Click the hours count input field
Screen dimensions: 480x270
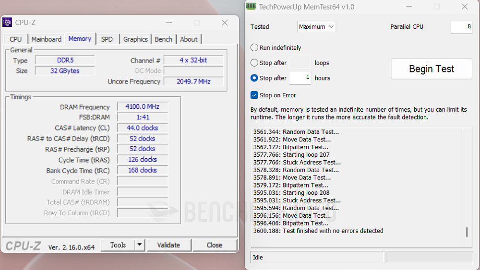(x=300, y=78)
